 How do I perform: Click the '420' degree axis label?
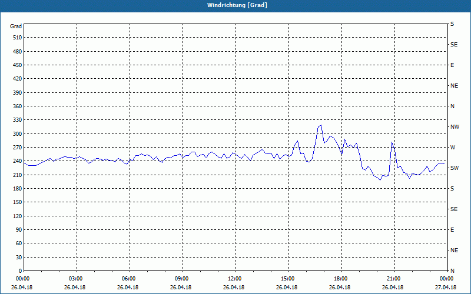click(18, 79)
